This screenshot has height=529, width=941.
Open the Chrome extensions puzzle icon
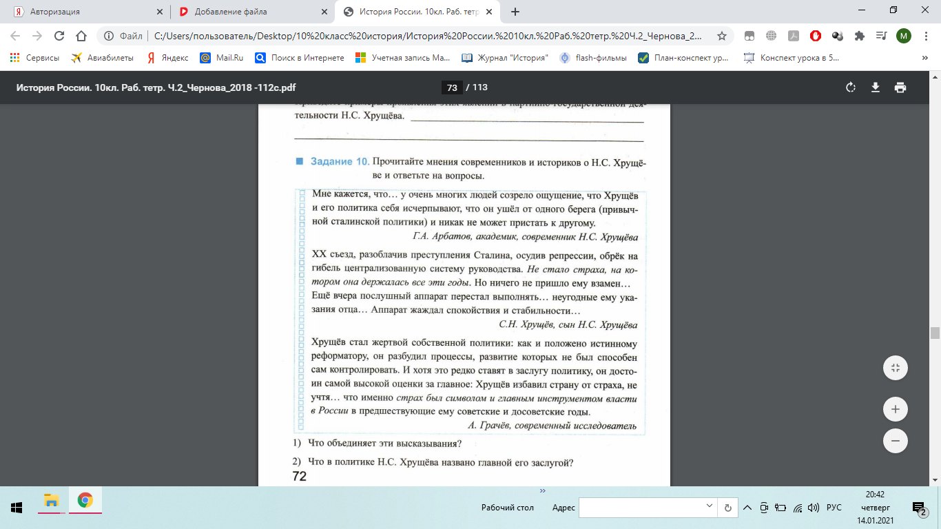pos(859,36)
